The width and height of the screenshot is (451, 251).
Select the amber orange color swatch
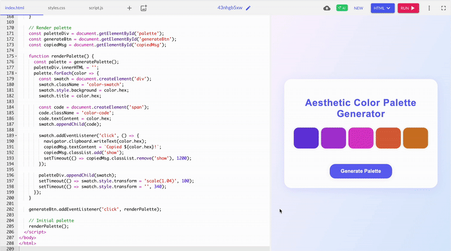pos(415,138)
